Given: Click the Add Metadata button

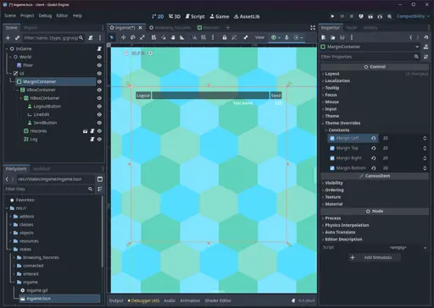Looking at the screenshot, I should (375, 257).
